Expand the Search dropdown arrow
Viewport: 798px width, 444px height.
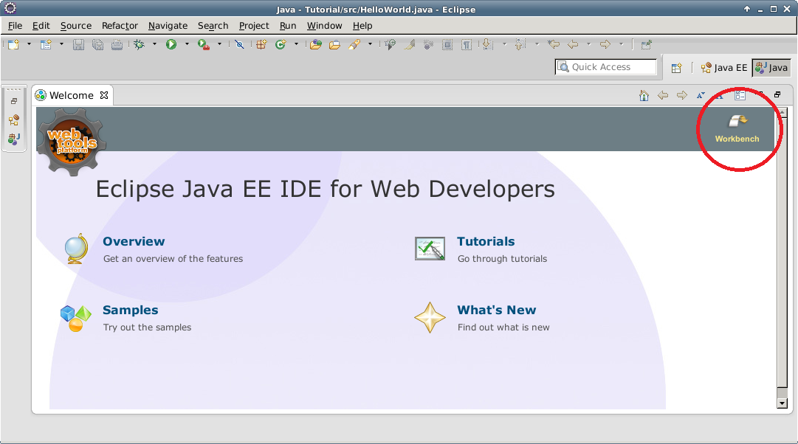coord(370,44)
